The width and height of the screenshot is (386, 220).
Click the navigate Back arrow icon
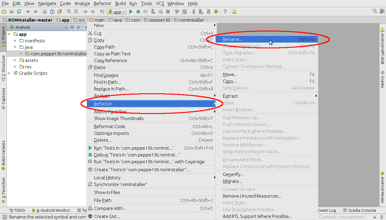pyautogui.click(x=85, y=12)
